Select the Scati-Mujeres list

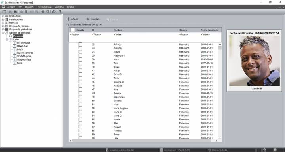click(x=24, y=56)
